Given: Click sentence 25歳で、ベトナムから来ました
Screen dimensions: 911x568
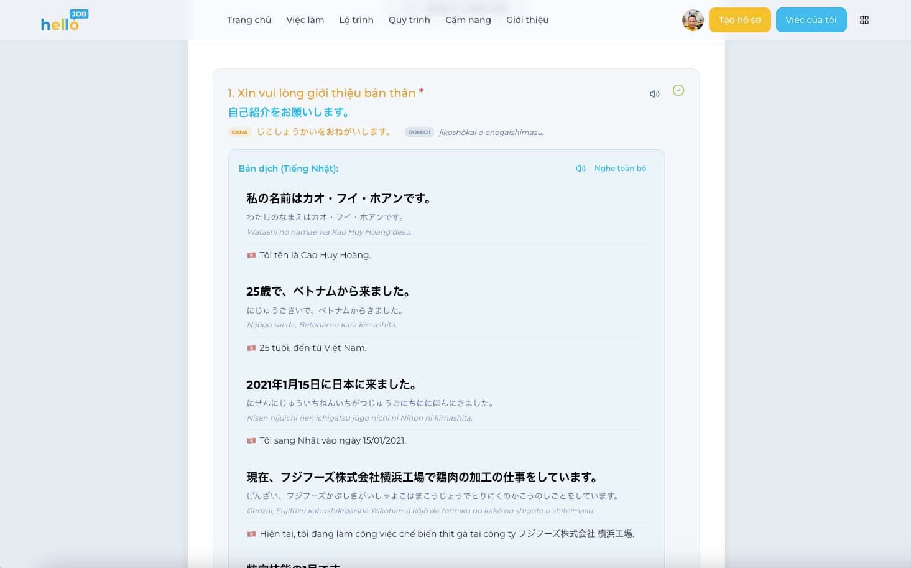Looking at the screenshot, I should (328, 291).
